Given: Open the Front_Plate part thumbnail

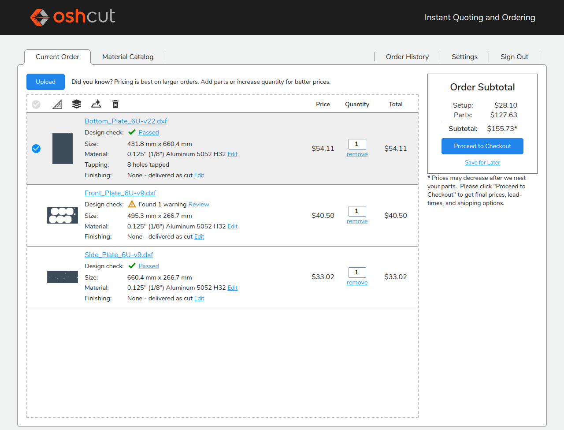Looking at the screenshot, I should [63, 215].
